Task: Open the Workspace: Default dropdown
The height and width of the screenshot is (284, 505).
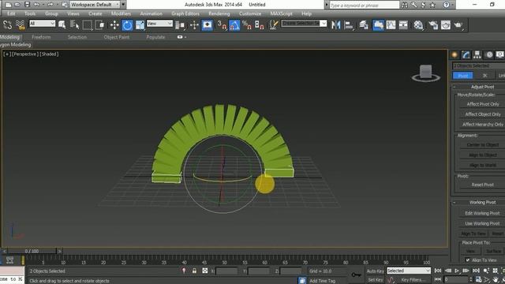Action: [95, 5]
